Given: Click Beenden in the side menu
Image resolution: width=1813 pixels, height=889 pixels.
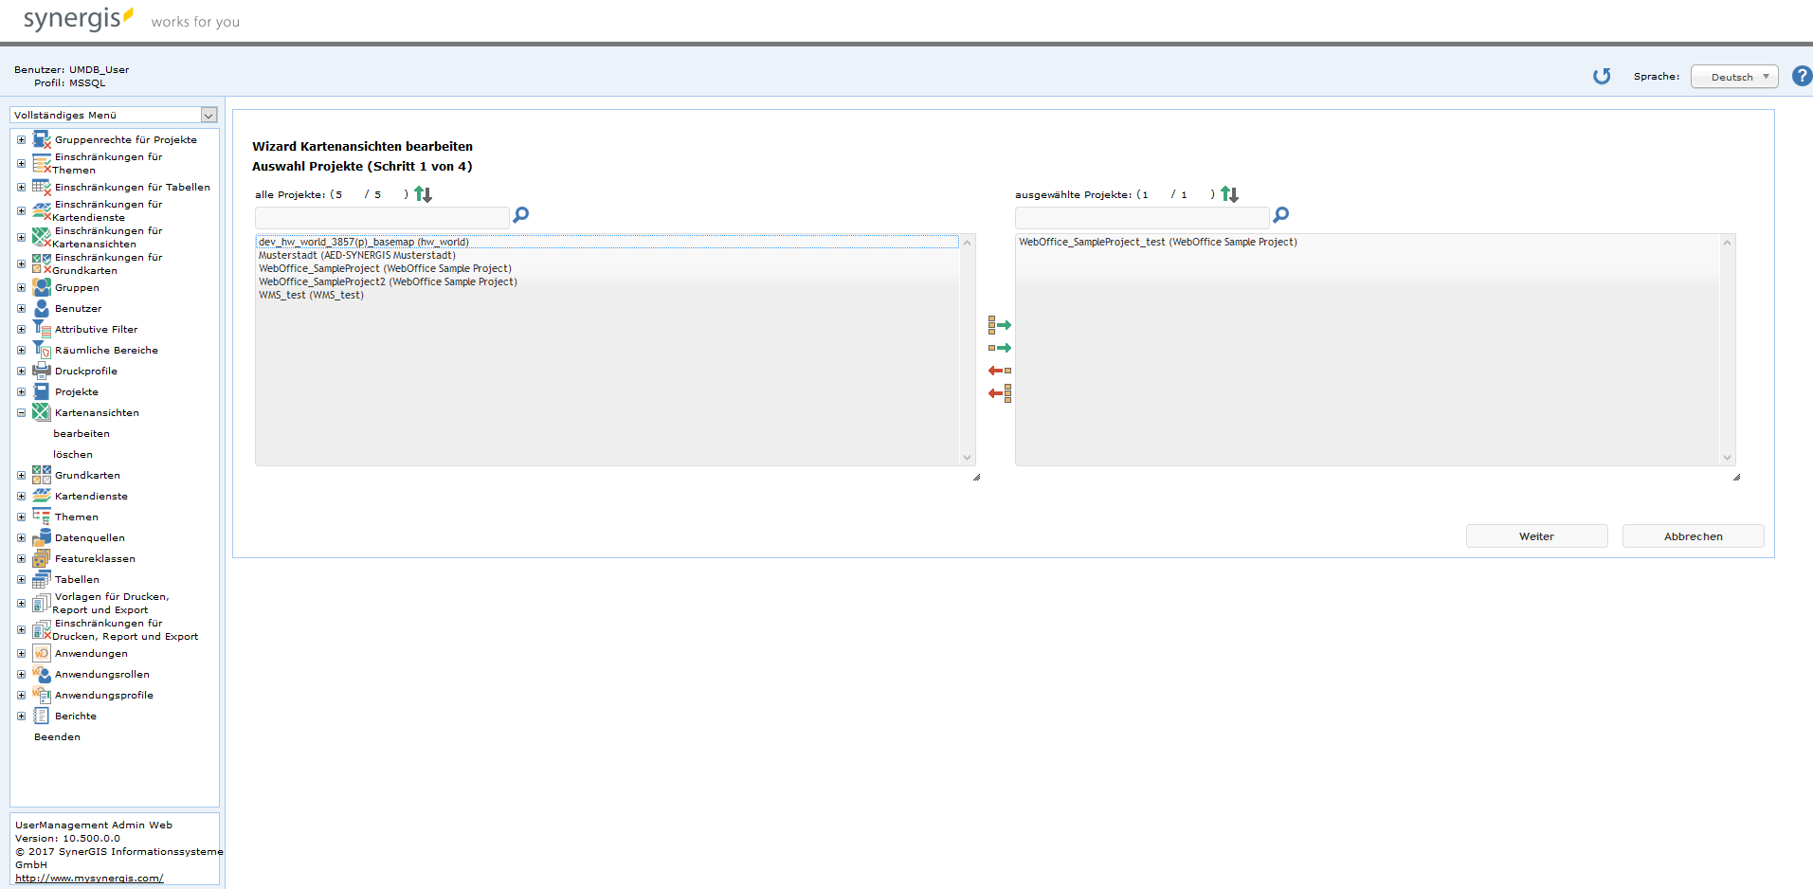Looking at the screenshot, I should (57, 737).
